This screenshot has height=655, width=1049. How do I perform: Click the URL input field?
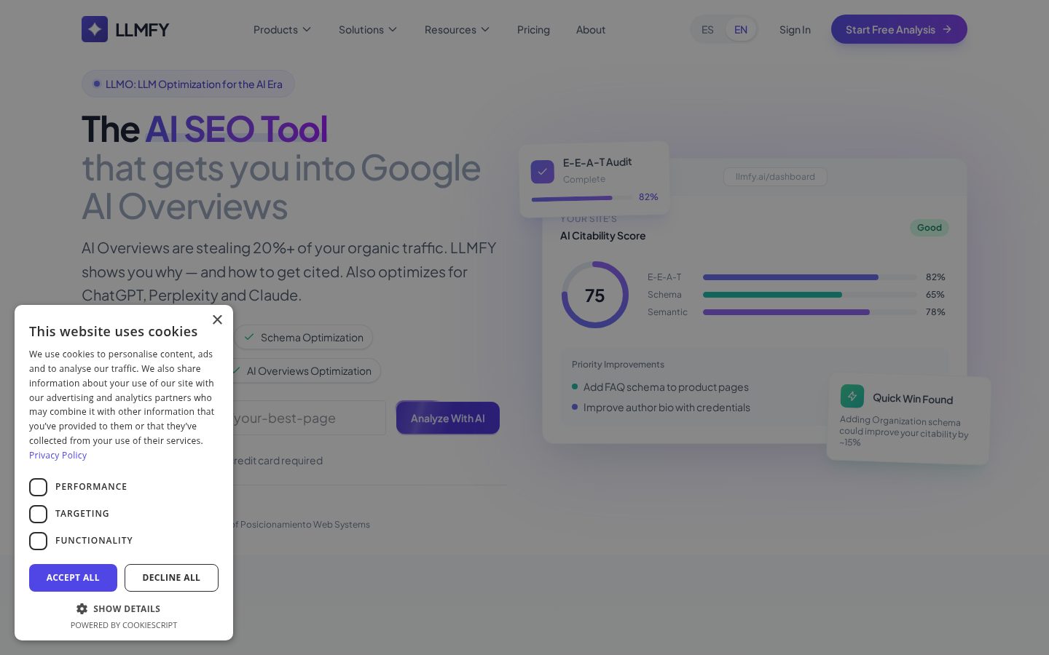(309, 418)
